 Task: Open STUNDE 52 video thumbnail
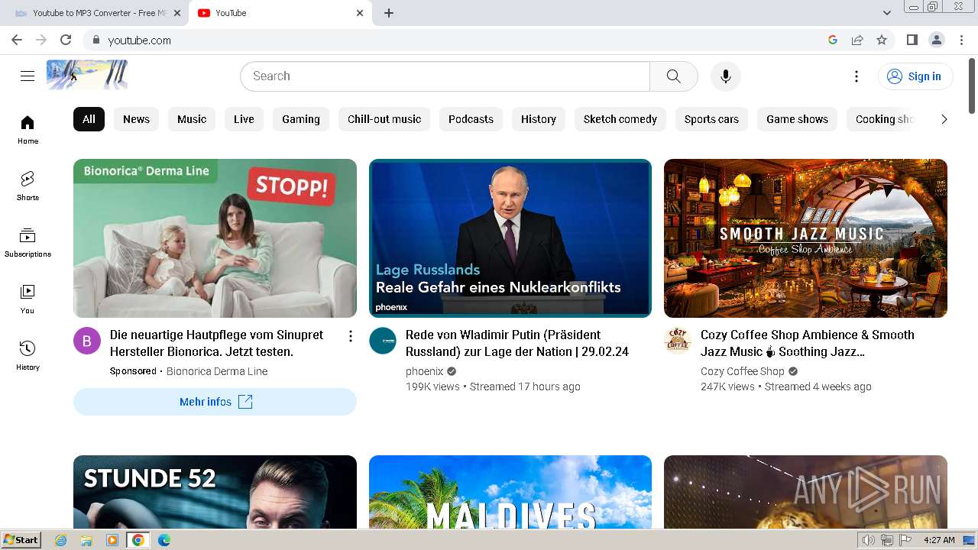pyautogui.click(x=215, y=492)
